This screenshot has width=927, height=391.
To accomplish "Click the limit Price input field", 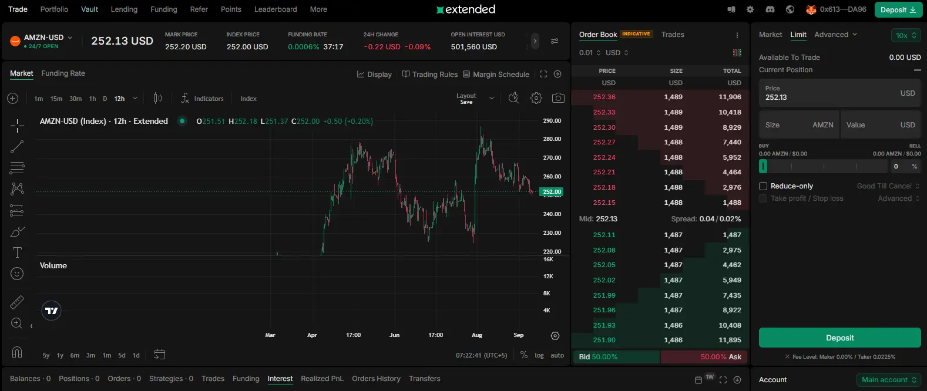I will pyautogui.click(x=840, y=93).
